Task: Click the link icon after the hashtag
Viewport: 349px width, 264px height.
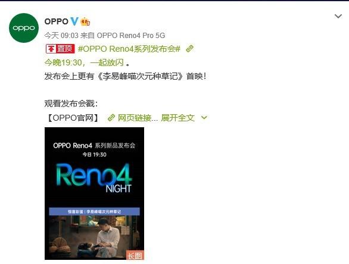Action: pyautogui.click(x=189, y=48)
